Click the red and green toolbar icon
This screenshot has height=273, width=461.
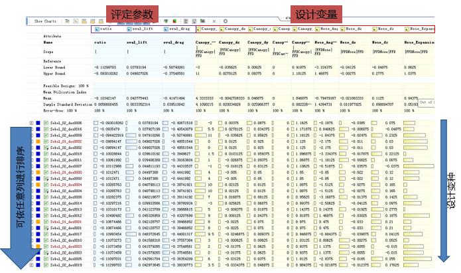click(x=174, y=21)
